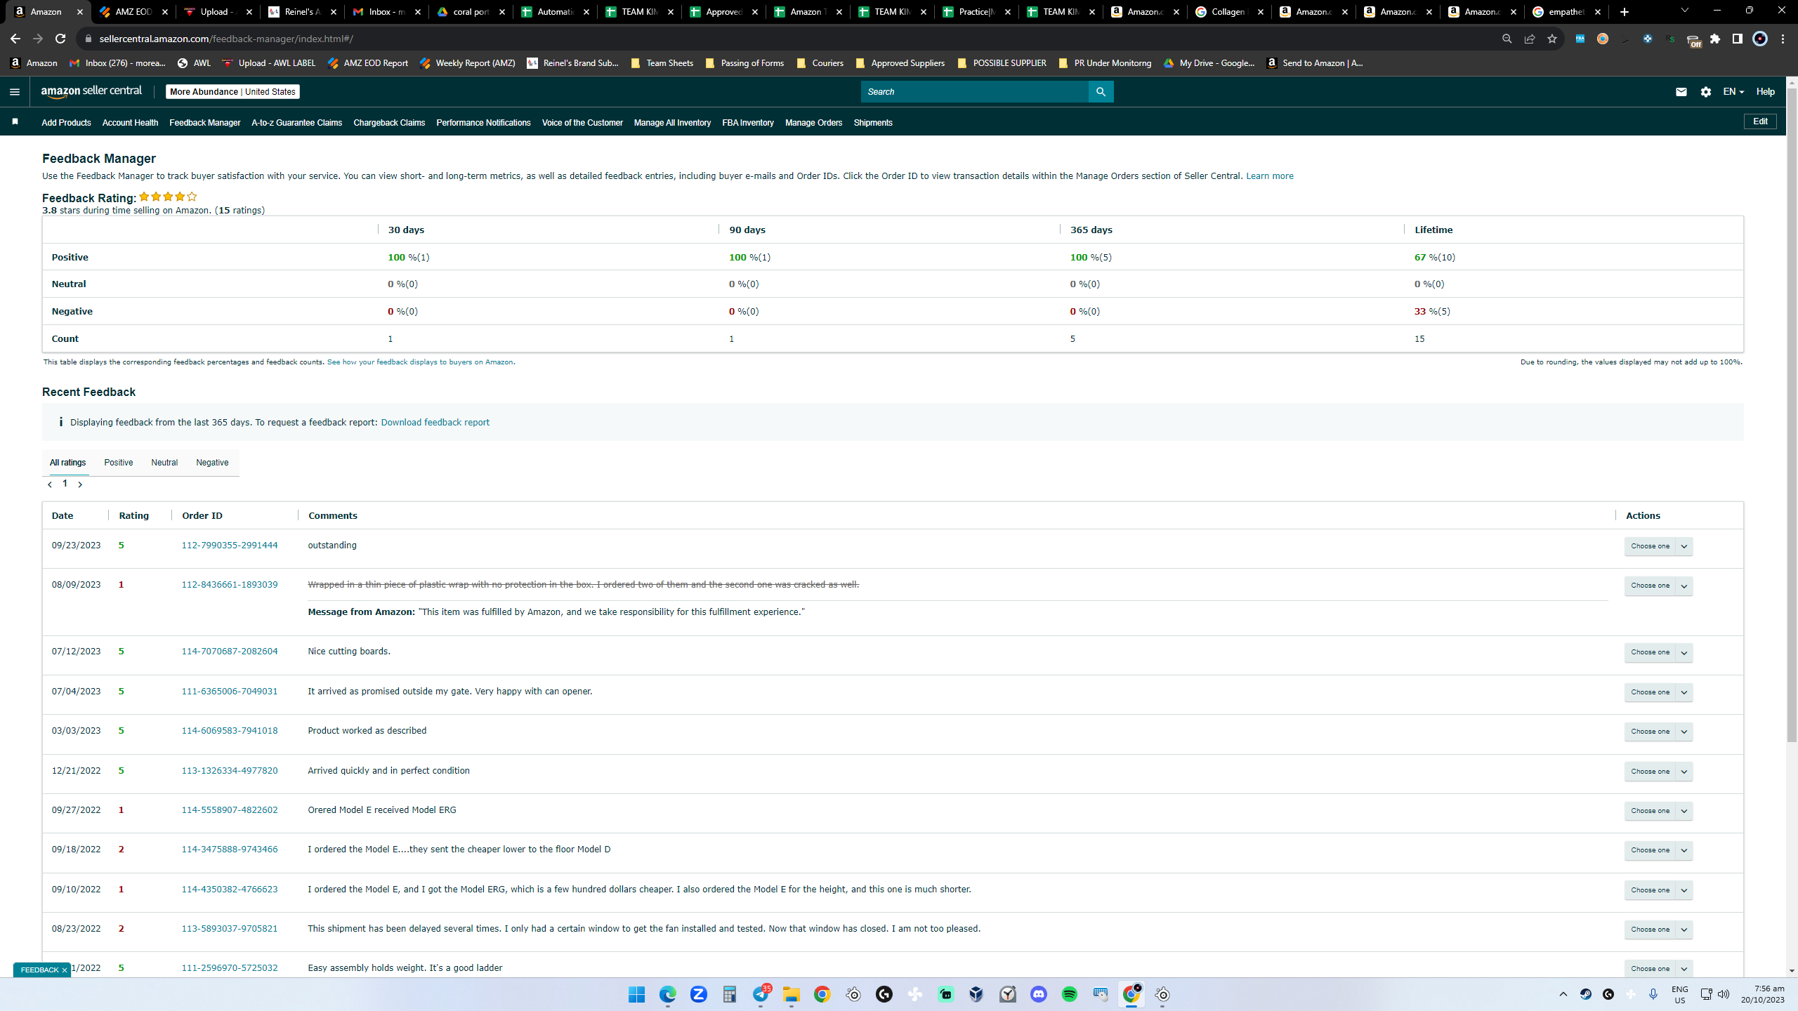The image size is (1798, 1011).
Task: Open order 114-5558907-4822602
Action: 230,810
